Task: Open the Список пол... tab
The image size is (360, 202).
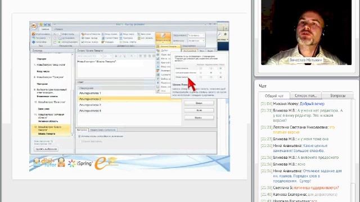Action: point(305,95)
